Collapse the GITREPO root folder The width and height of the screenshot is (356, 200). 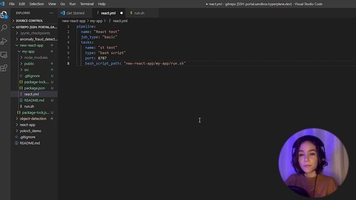coord(34,27)
